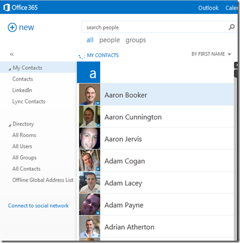The width and height of the screenshot is (240, 243).
Task: Open the LinkedIn contacts folder
Action: tap(22, 90)
